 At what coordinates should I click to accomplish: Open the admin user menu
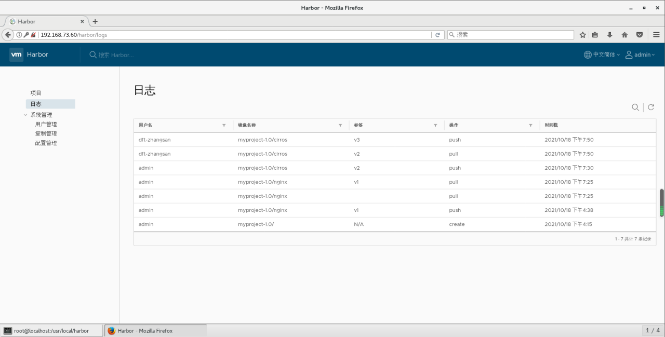click(640, 55)
